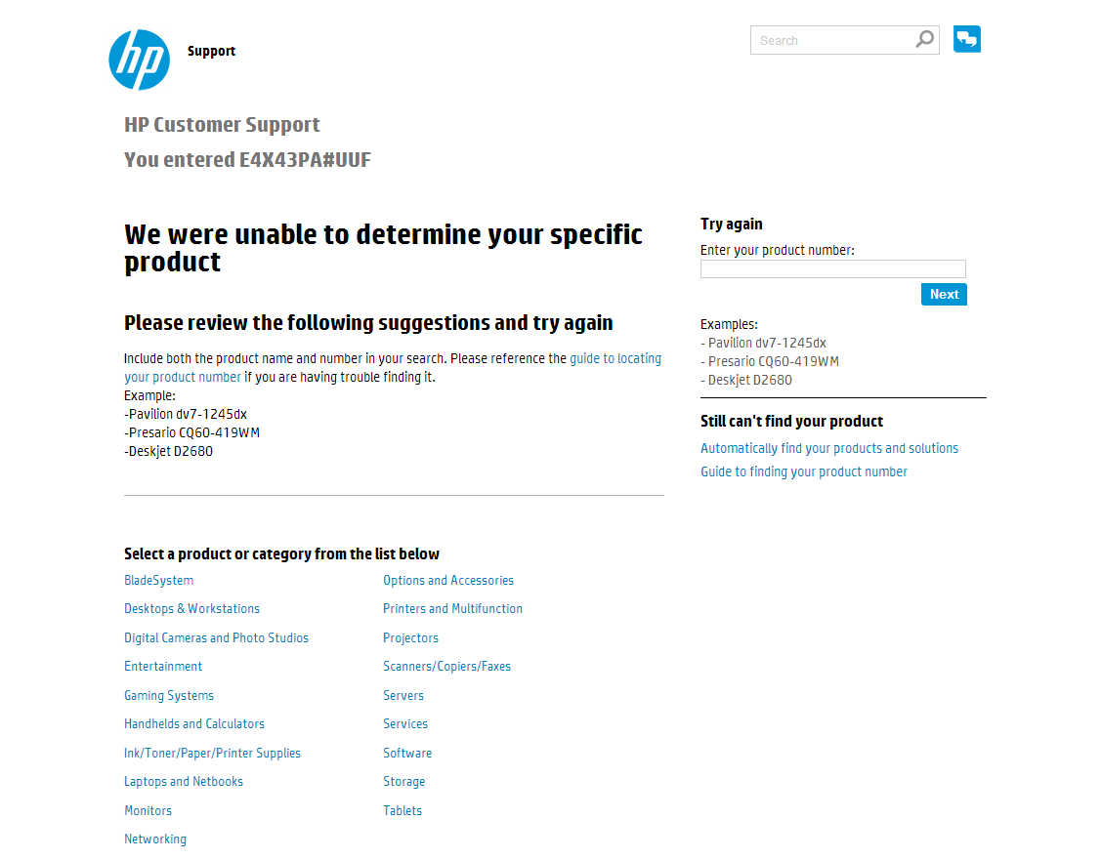
Task: Click the Next button
Action: coord(943,294)
